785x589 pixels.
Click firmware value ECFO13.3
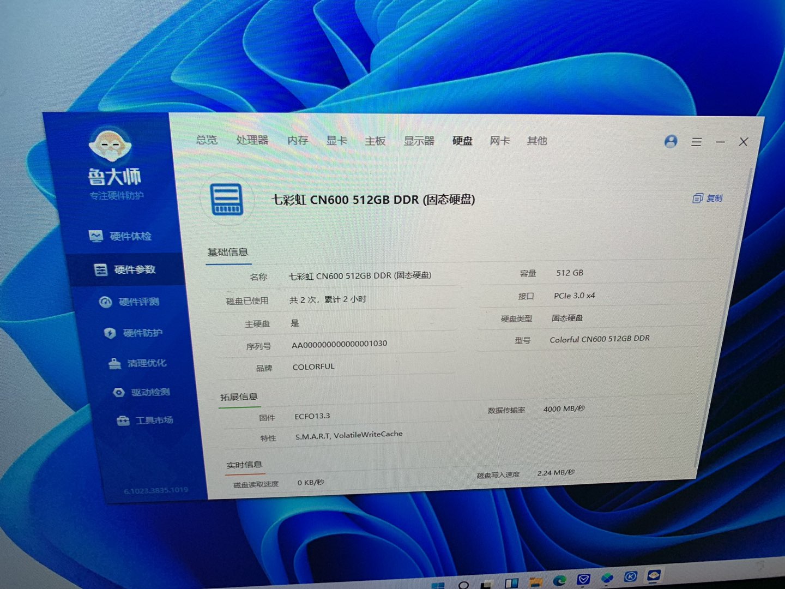pyautogui.click(x=312, y=416)
